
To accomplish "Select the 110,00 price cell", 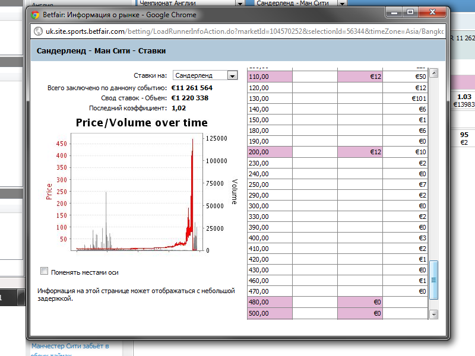I will tap(270, 77).
